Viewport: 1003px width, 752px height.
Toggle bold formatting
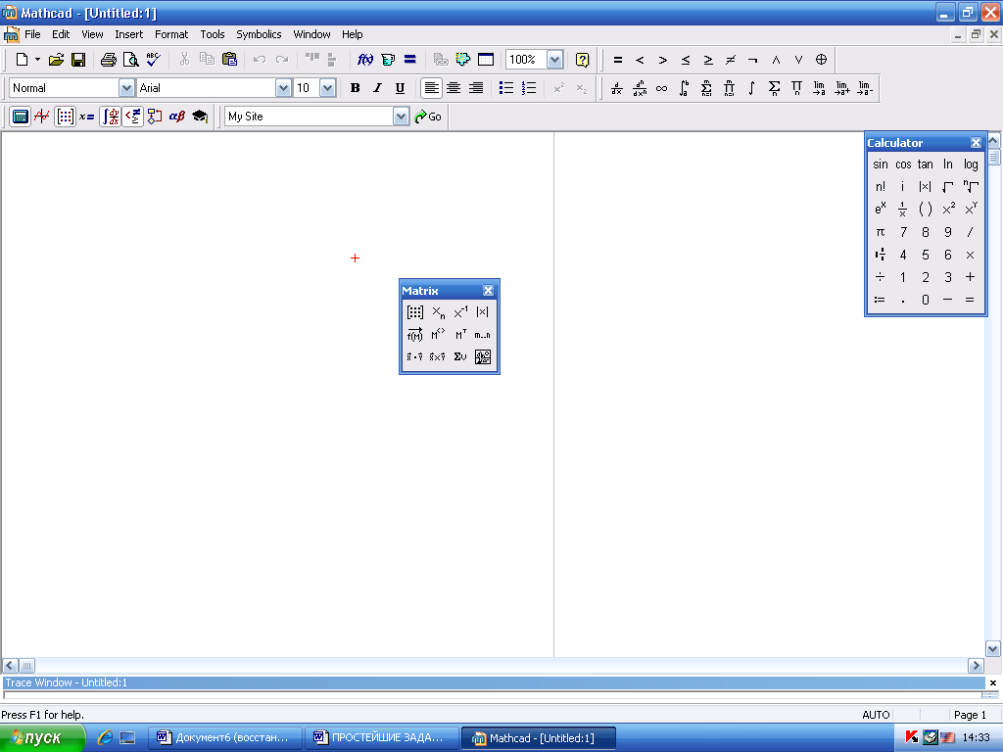click(x=355, y=87)
